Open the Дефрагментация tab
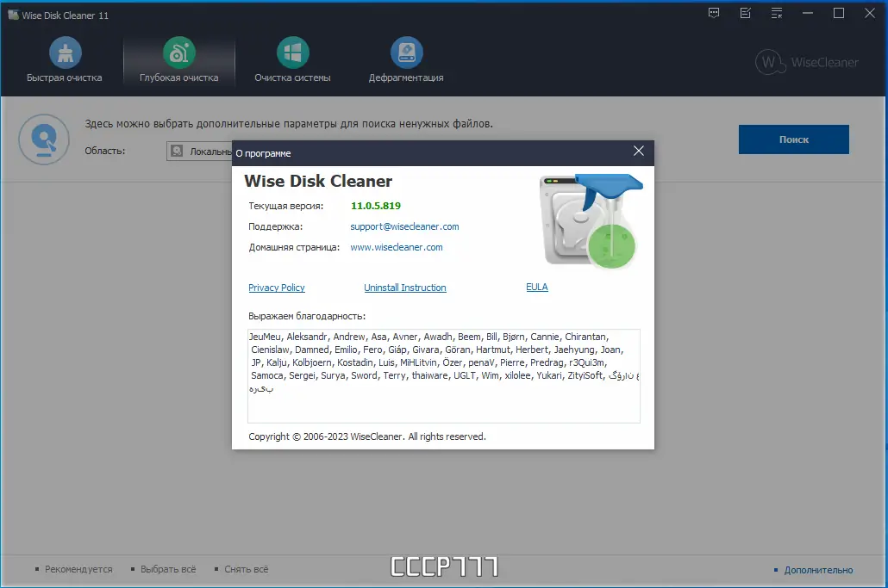The width and height of the screenshot is (888, 588). pos(406,60)
